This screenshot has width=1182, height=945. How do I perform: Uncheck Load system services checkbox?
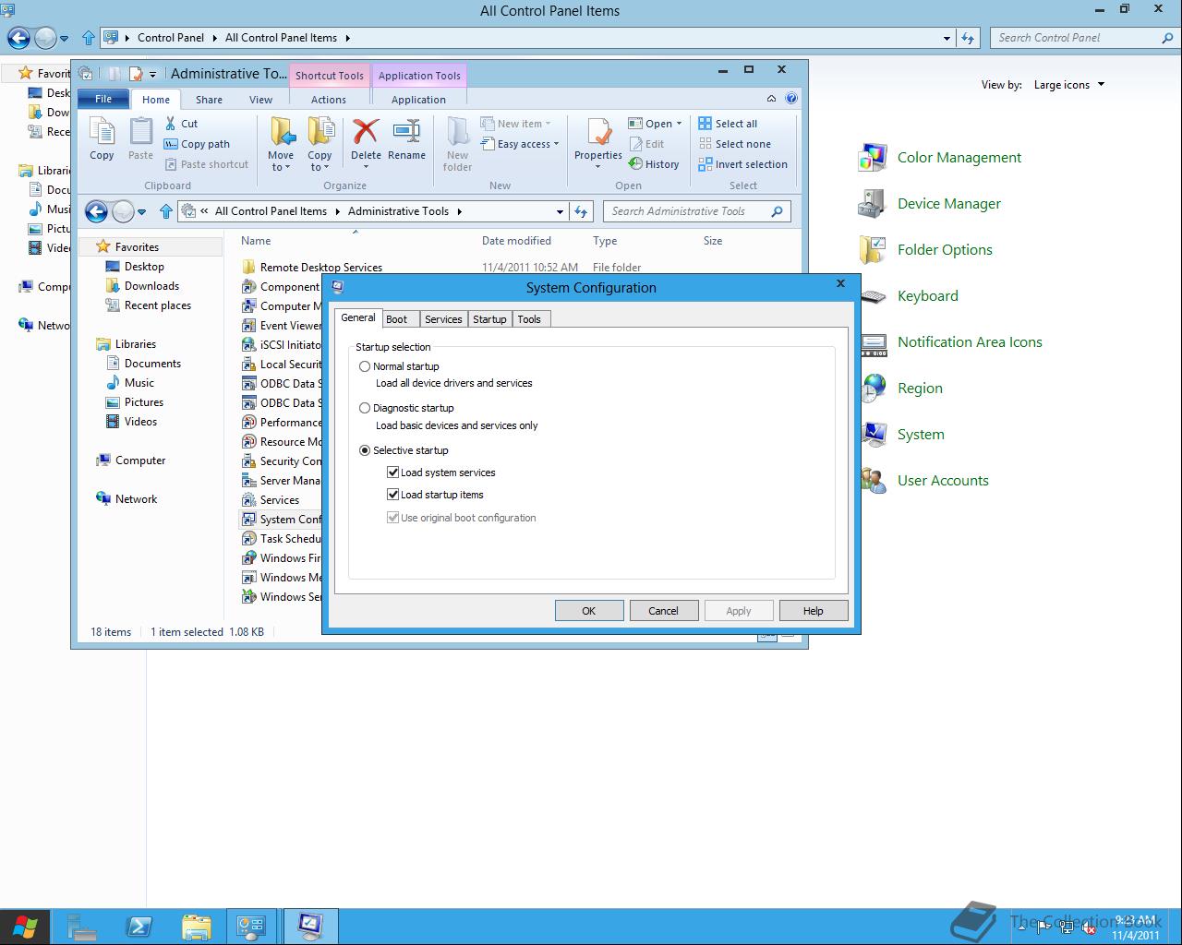392,472
